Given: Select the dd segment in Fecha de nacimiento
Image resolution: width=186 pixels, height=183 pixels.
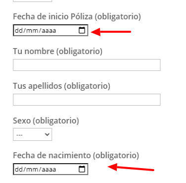Looking at the screenshot, I should [19, 169].
